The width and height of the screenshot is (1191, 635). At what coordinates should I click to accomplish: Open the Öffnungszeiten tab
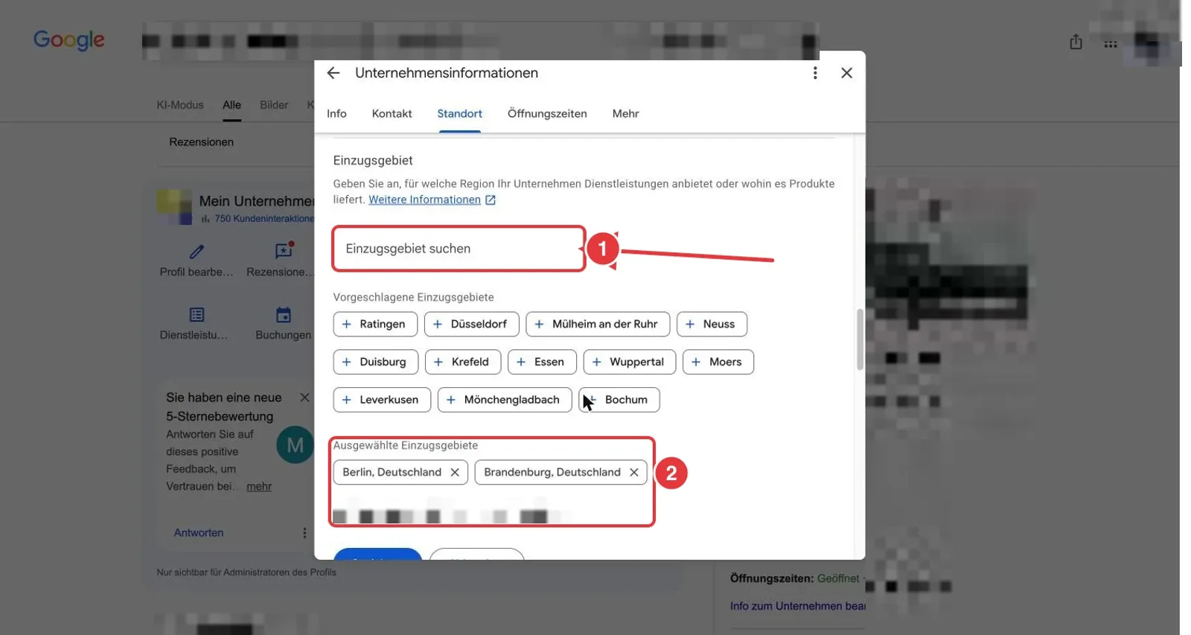(547, 114)
